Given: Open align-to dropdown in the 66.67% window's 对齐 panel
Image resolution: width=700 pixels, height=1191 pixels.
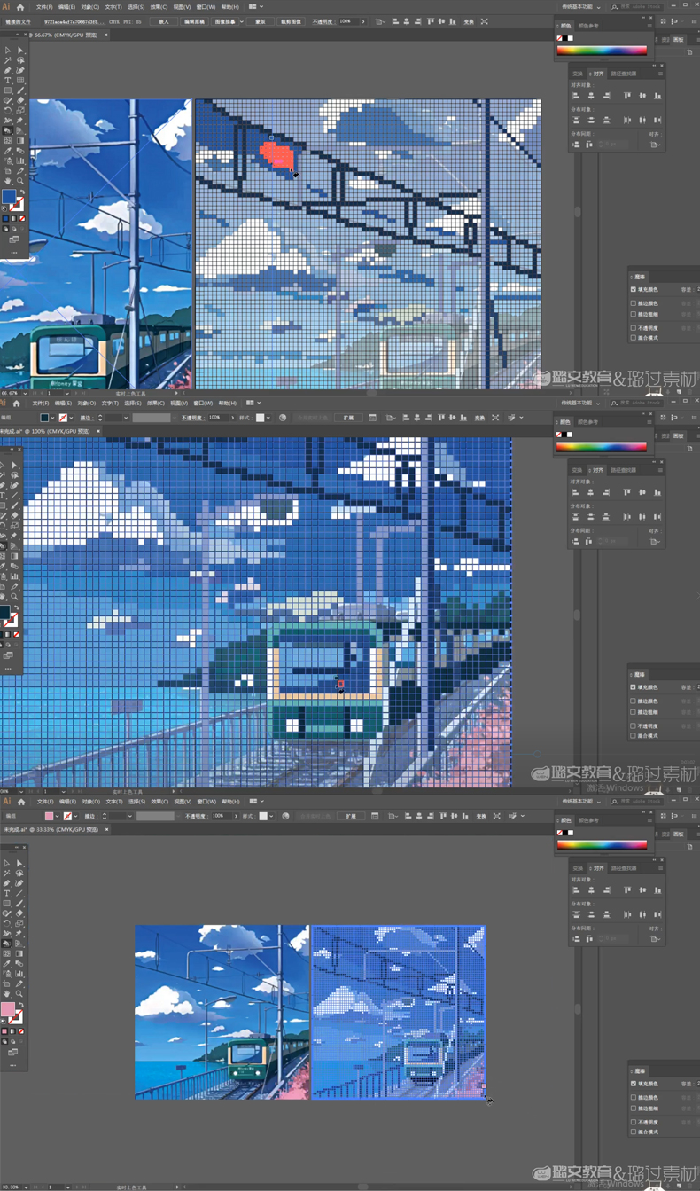Looking at the screenshot, I should click(655, 144).
